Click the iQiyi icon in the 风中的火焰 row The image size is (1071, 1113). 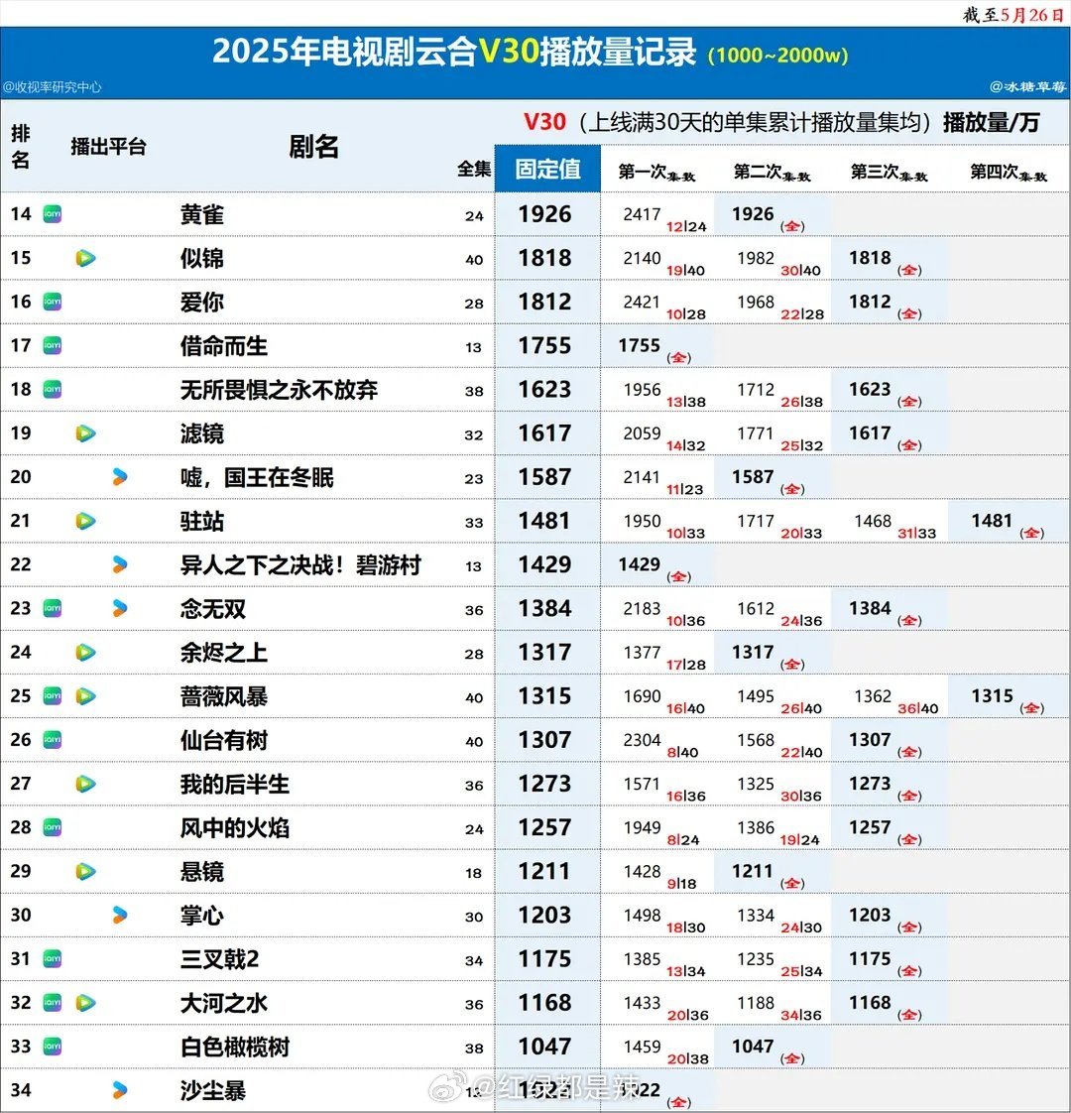click(x=52, y=827)
